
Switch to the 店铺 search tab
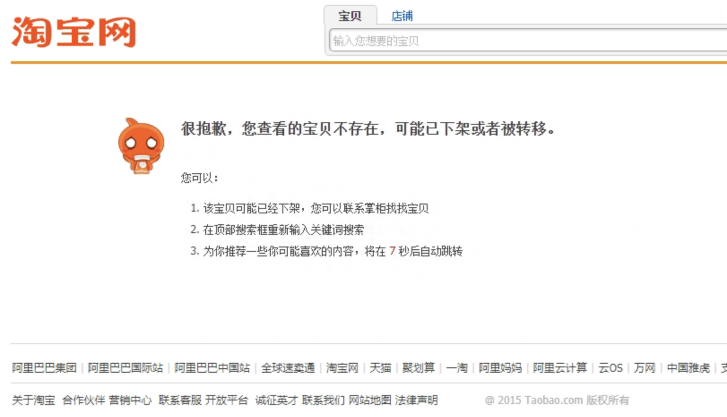pos(402,16)
